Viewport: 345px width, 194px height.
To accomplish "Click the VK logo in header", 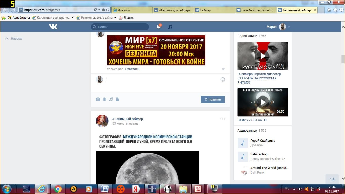I will click(x=53, y=27).
